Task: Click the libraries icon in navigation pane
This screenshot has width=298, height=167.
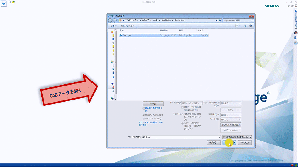Action: (x=112, y=62)
